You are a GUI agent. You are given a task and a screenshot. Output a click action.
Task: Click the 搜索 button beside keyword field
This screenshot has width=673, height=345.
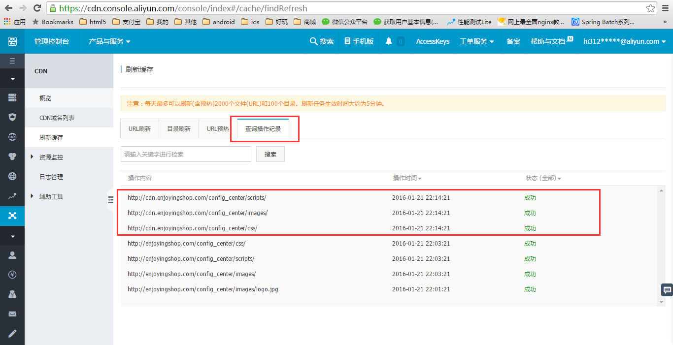(x=270, y=154)
